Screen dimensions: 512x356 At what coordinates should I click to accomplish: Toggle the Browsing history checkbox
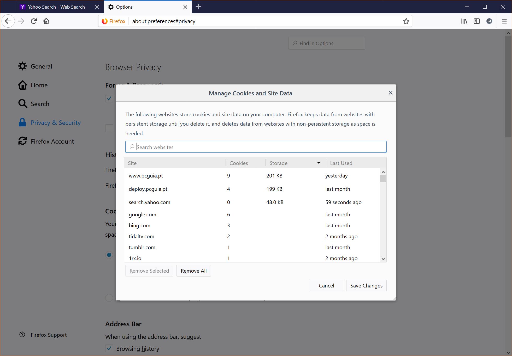(109, 348)
